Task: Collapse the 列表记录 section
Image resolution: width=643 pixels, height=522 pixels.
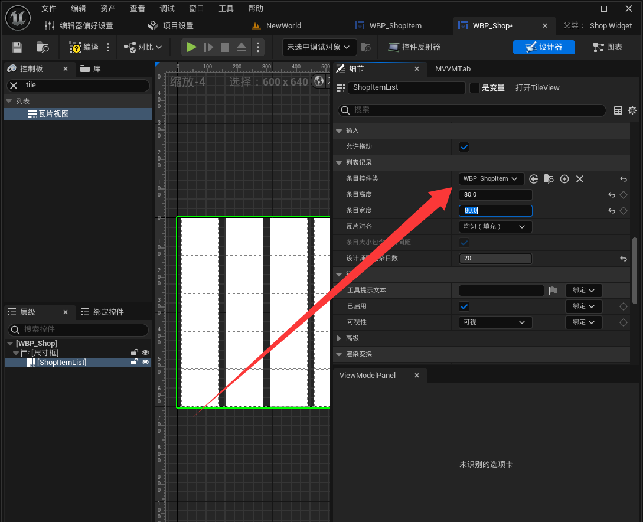Action: coord(339,163)
